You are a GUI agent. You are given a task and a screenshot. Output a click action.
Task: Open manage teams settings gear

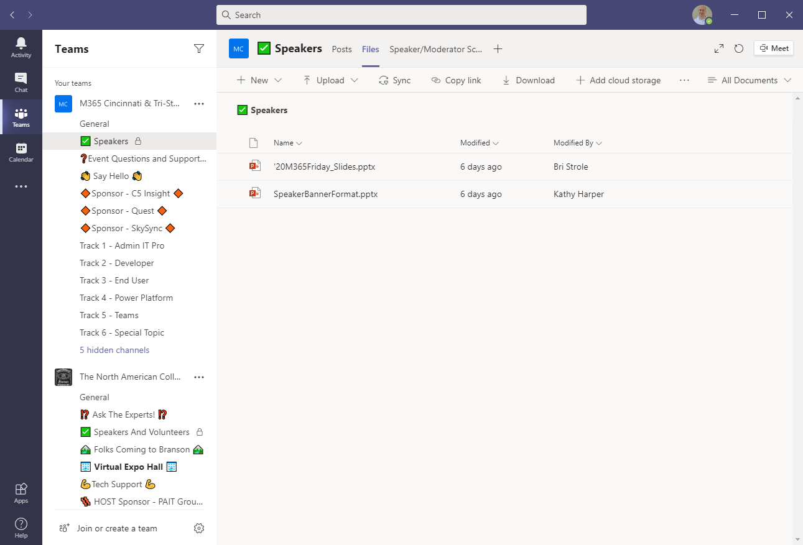pyautogui.click(x=199, y=528)
